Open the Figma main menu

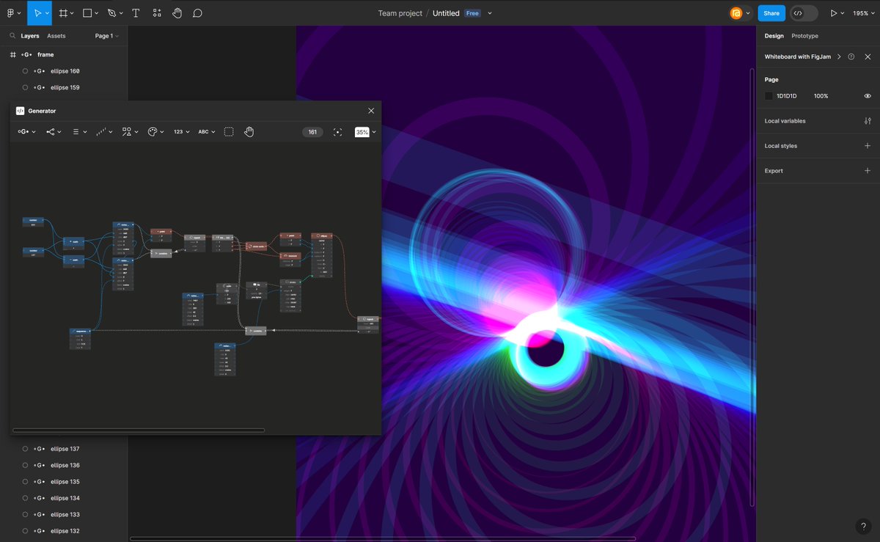(x=11, y=13)
